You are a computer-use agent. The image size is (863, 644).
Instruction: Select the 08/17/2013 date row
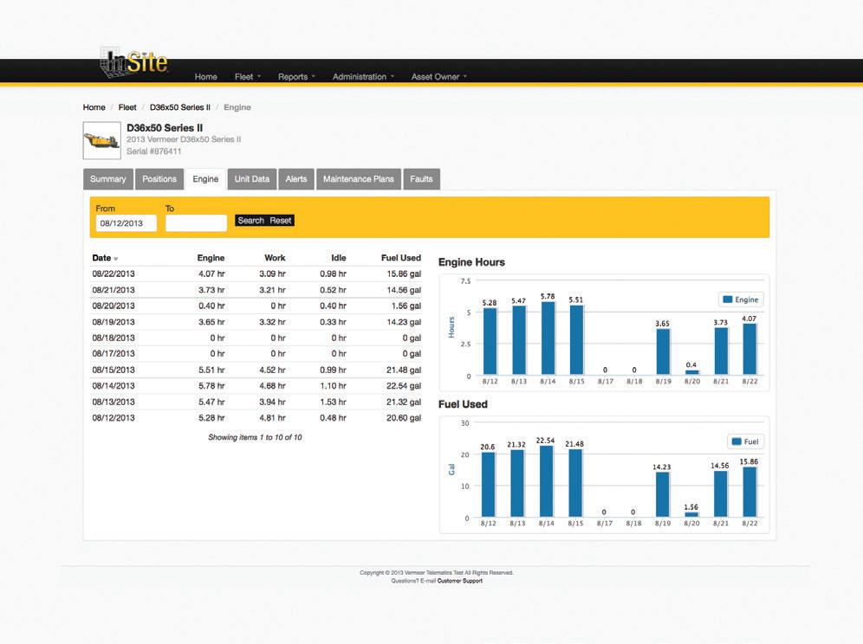point(256,354)
